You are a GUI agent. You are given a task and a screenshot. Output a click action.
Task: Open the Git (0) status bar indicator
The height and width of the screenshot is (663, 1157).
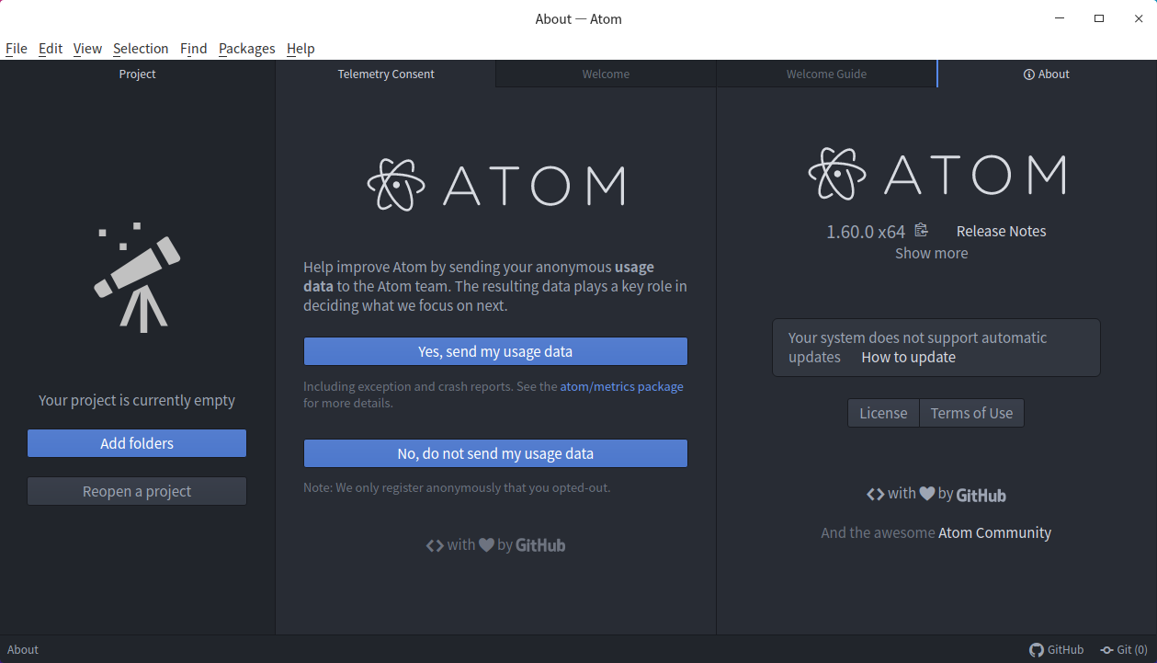[x=1124, y=650]
